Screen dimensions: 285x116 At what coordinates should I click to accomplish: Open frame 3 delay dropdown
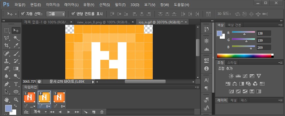coord(64,106)
